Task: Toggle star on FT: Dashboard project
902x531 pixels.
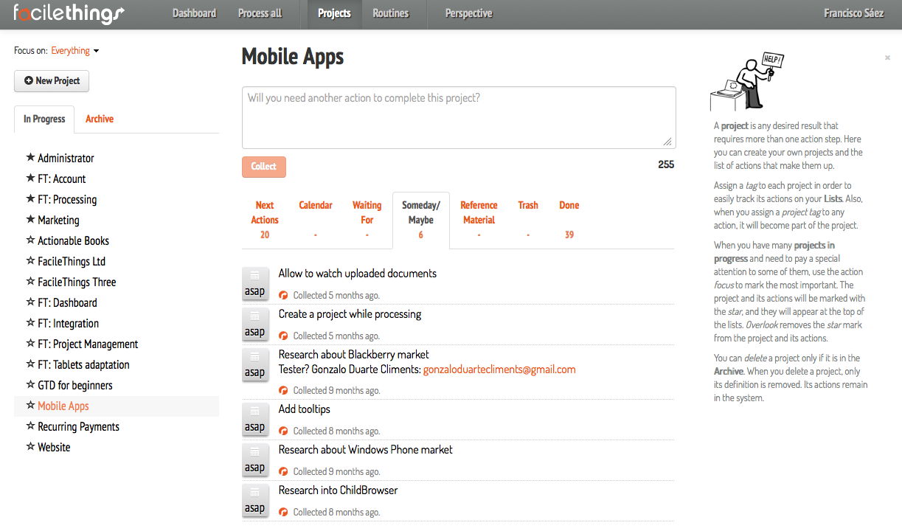Action: click(30, 302)
